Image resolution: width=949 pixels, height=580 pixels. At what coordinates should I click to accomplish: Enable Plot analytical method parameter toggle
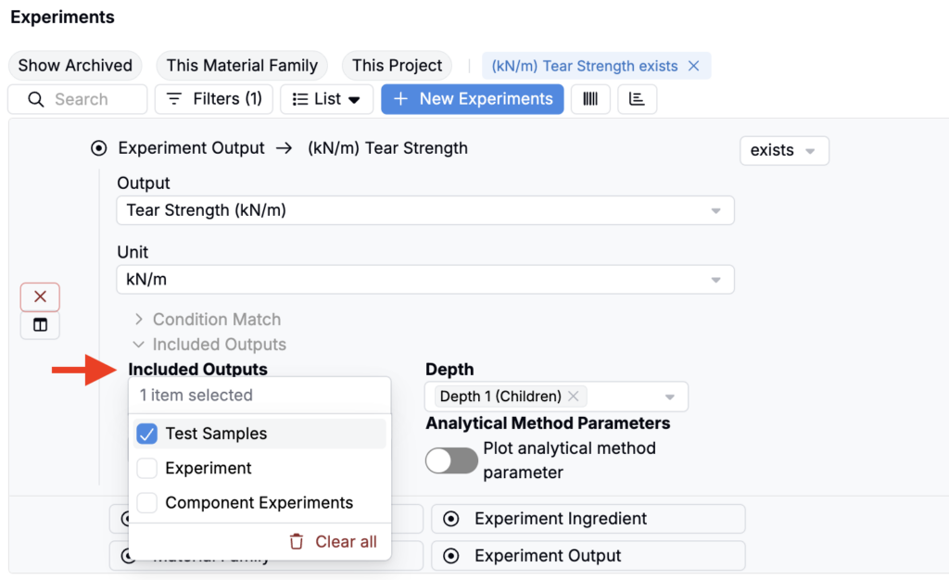click(451, 460)
